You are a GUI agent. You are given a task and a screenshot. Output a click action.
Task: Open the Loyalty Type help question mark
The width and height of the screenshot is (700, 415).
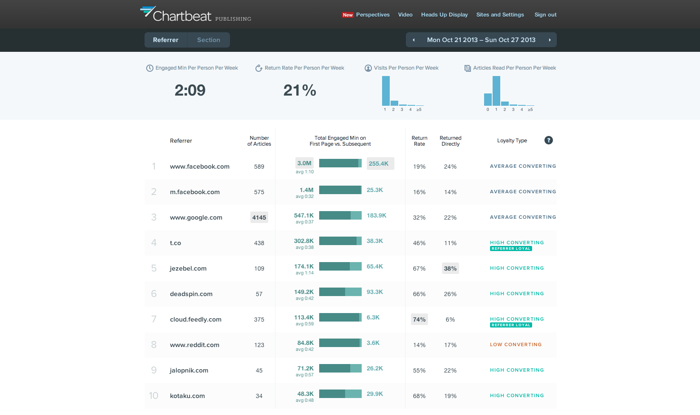point(548,140)
